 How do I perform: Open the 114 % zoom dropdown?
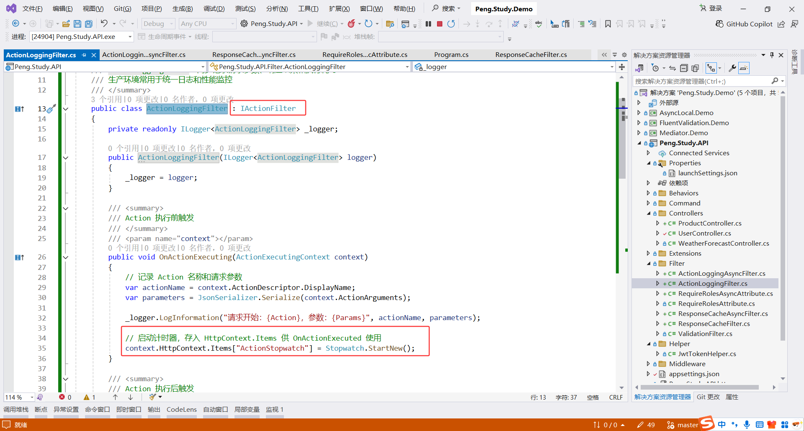coord(19,397)
